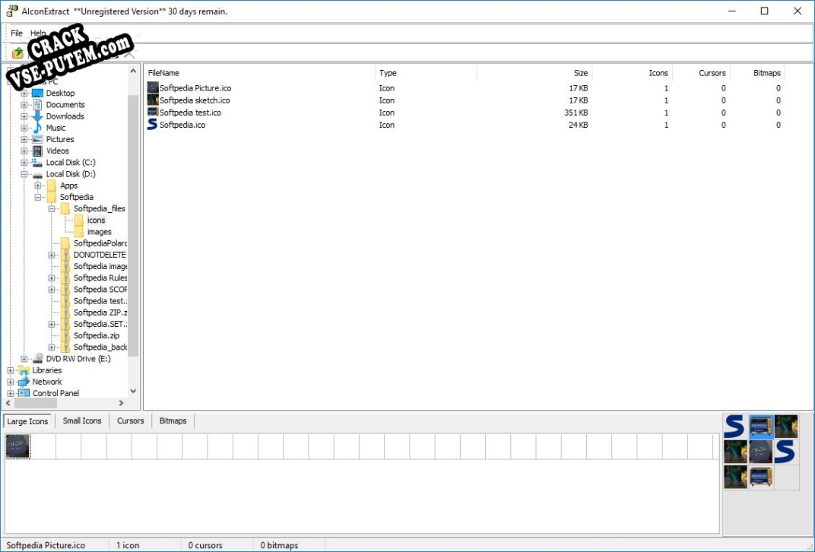Click the up-folder toolbar icon
This screenshot has width=815, height=552.
[x=17, y=53]
